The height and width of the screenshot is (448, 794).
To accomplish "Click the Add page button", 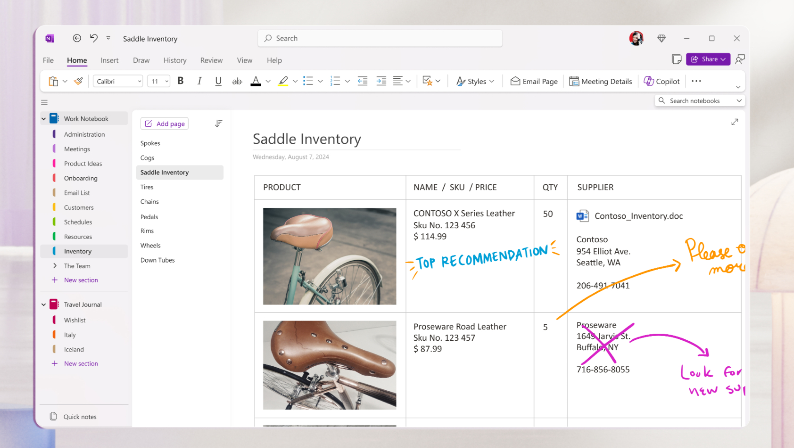I will [x=165, y=124].
